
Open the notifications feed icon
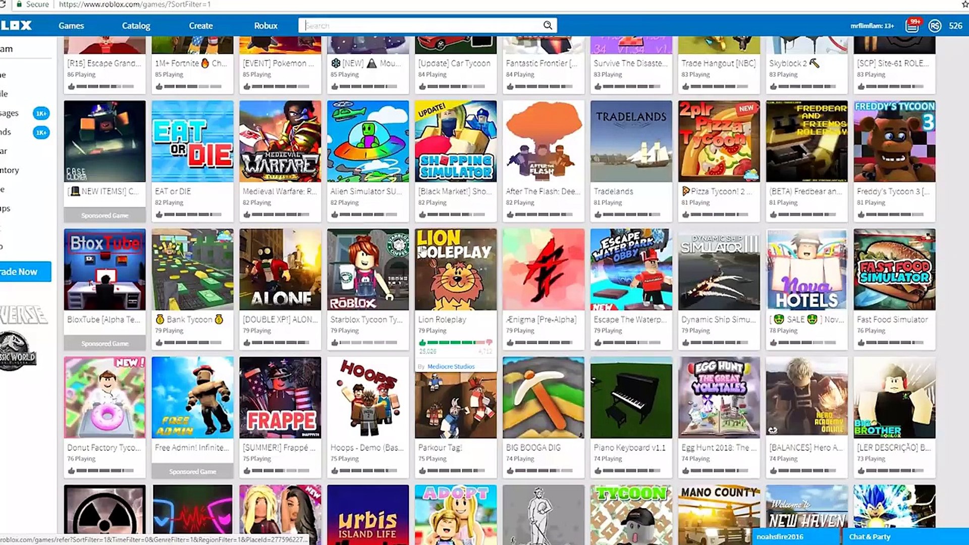pos(912,25)
